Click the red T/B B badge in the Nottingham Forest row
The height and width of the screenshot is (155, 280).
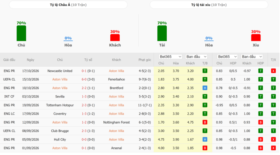pyautogui.click(x=205, y=122)
